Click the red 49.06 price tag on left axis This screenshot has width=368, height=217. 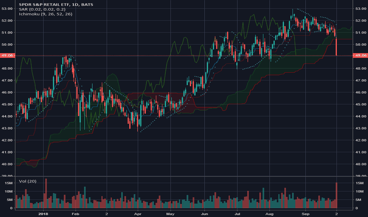tap(8, 55)
